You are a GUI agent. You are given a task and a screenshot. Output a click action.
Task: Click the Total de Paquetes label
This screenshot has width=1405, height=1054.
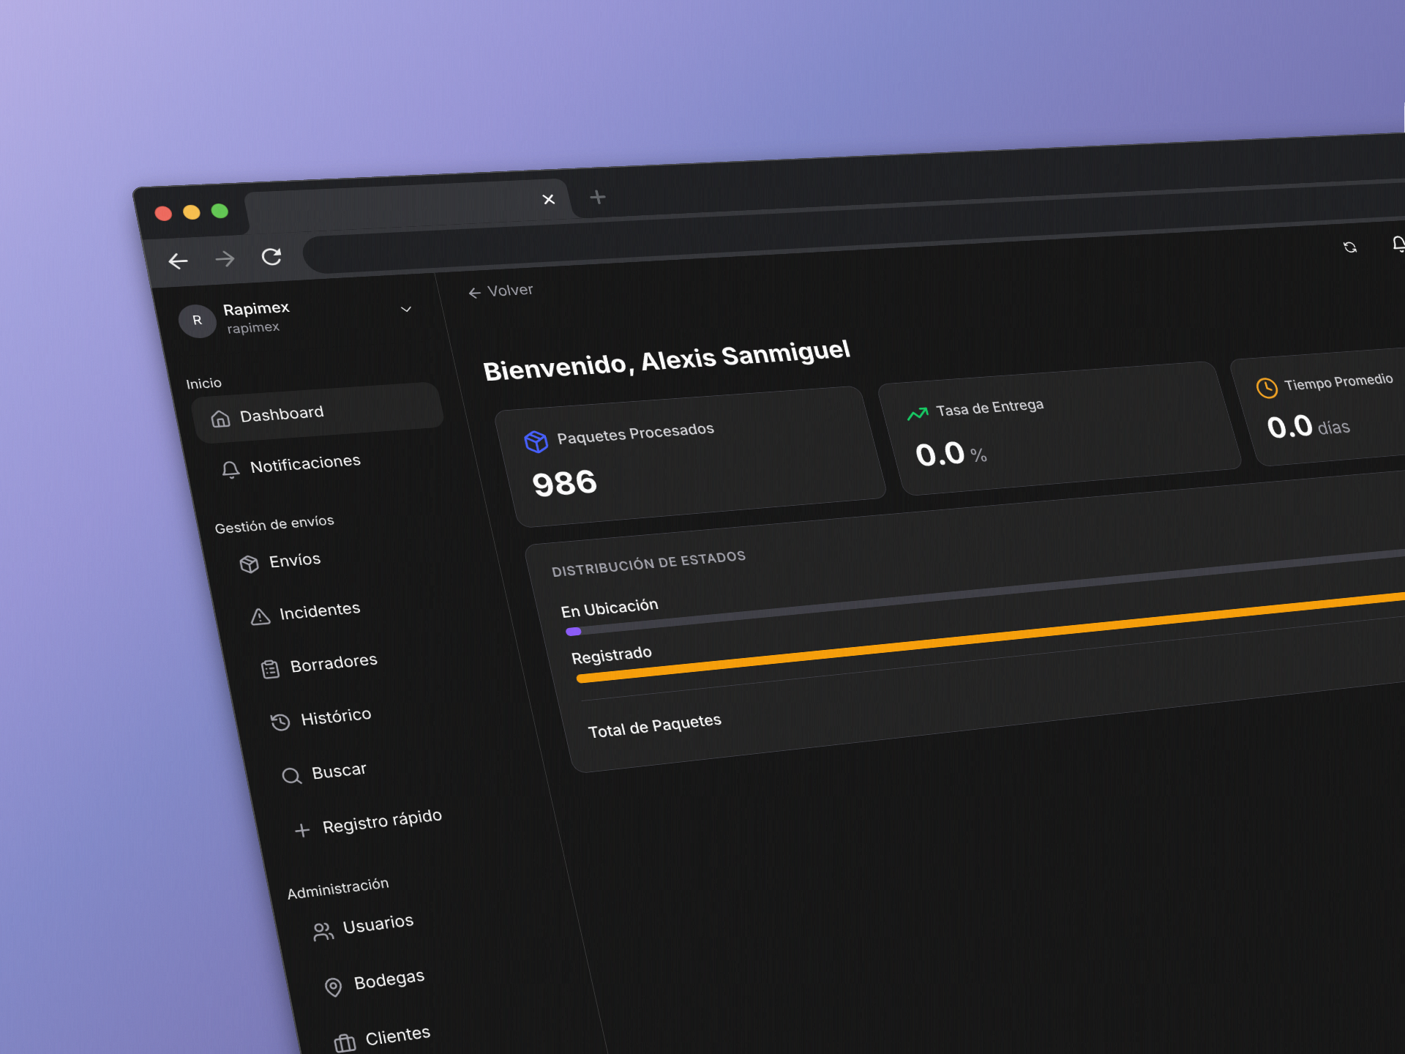[x=655, y=726]
